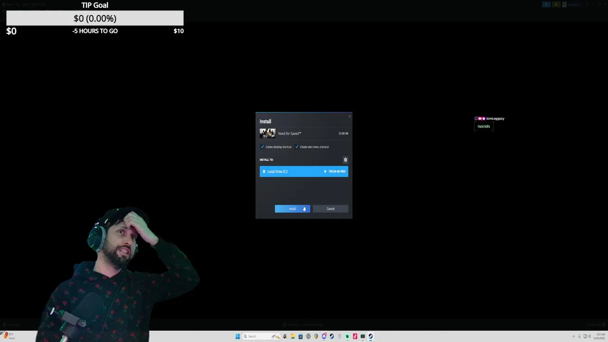Open the dark terminal taskbar icon
The width and height of the screenshot is (608, 342).
(x=362, y=336)
